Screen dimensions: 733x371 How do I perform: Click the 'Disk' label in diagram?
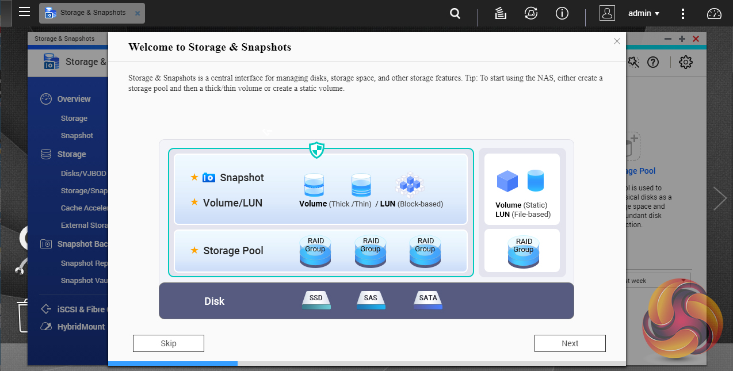[x=215, y=301]
